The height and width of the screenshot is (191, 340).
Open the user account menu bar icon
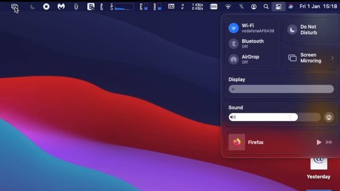tap(253, 7)
